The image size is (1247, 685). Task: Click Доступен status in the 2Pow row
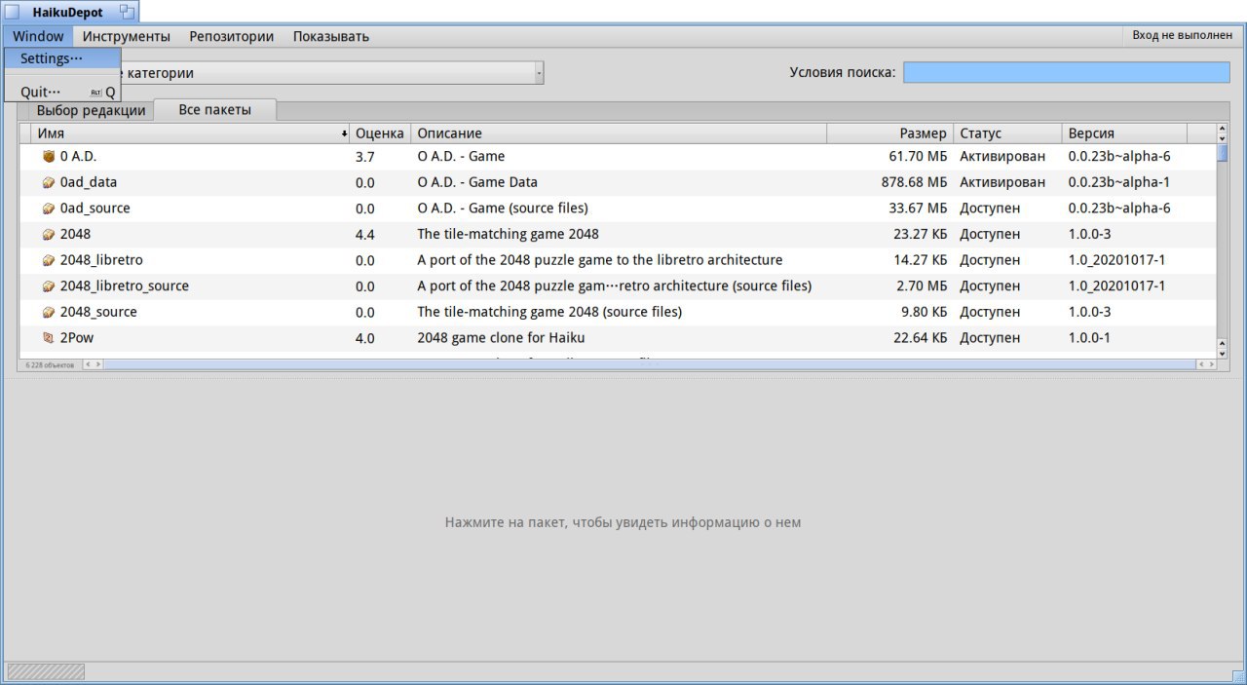990,338
